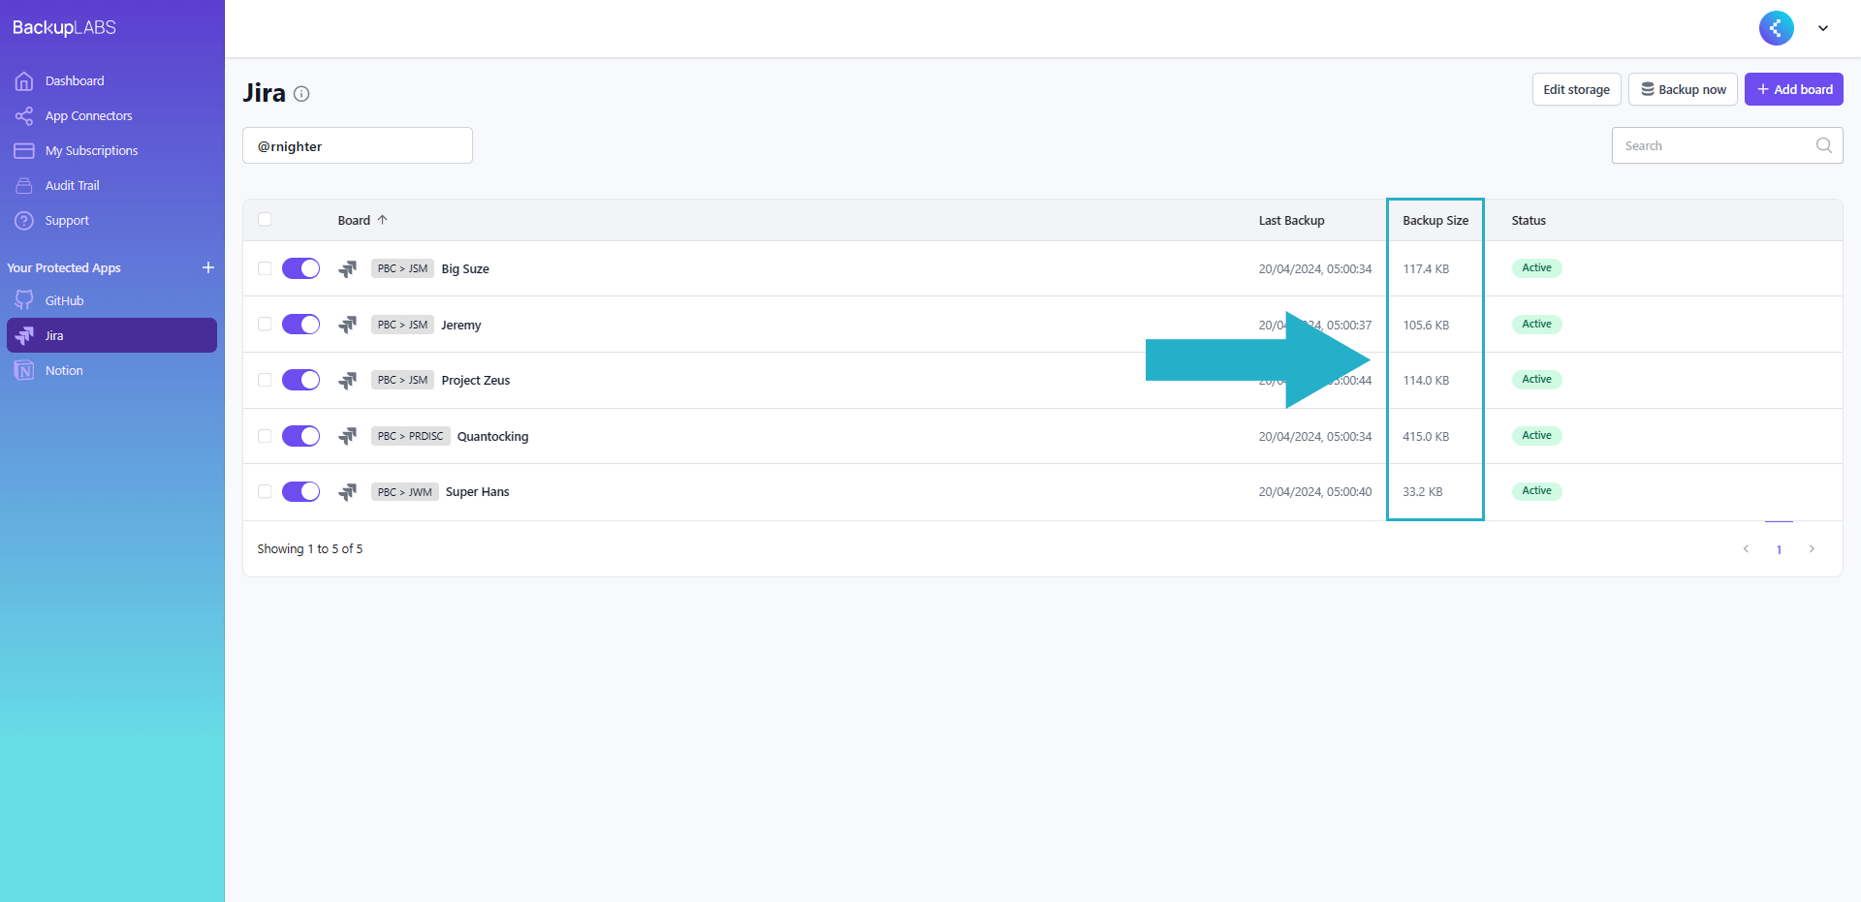Screen dimensions: 1861x902
Task: Go to next page arrow
Action: click(1812, 549)
